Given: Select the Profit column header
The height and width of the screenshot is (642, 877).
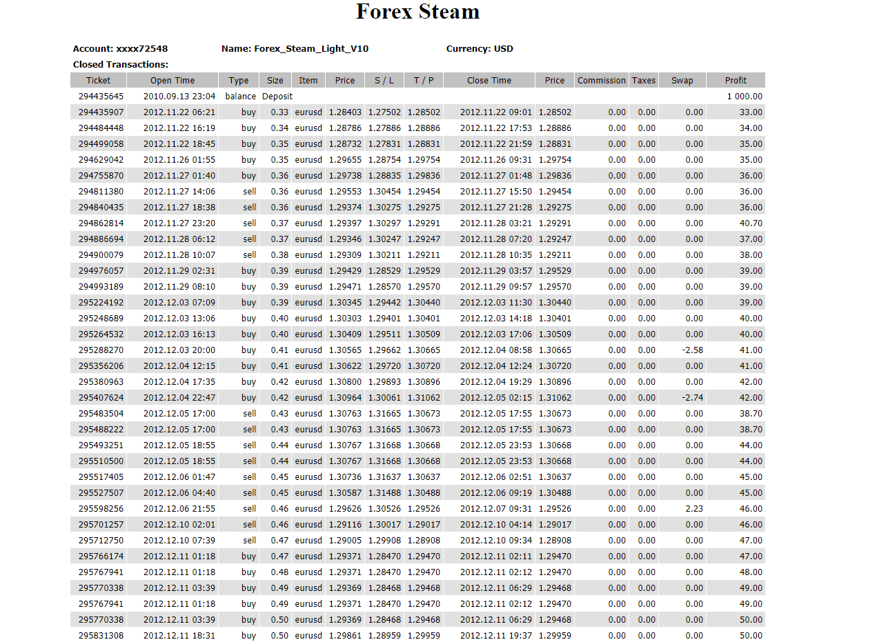Looking at the screenshot, I should point(736,81).
